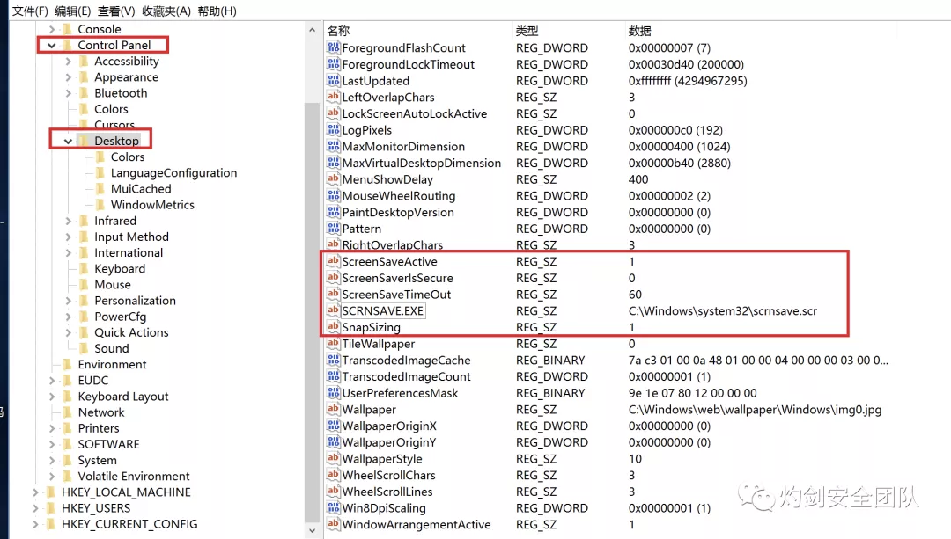The image size is (951, 539).
Task: Expand the PowerCfg key
Action: [68, 317]
